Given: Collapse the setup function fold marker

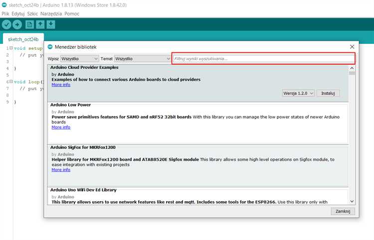Looking at the screenshot, I should coord(11,48).
